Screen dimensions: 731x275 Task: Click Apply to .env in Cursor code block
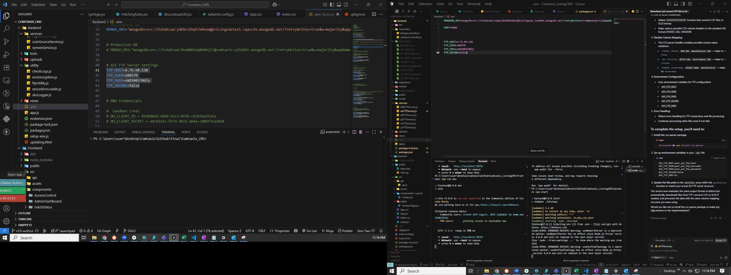coord(718,158)
